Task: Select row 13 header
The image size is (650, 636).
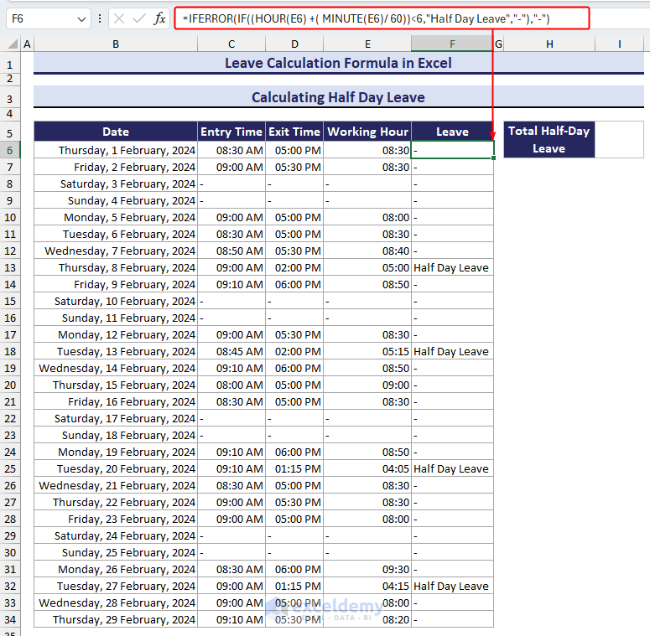Action: pyautogui.click(x=10, y=268)
